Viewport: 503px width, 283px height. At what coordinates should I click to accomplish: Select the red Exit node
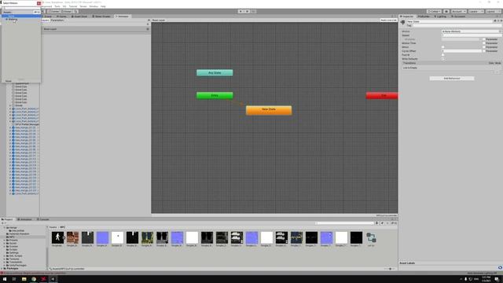coord(382,96)
